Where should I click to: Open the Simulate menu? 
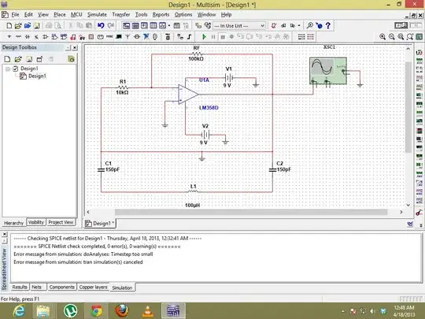pos(97,15)
